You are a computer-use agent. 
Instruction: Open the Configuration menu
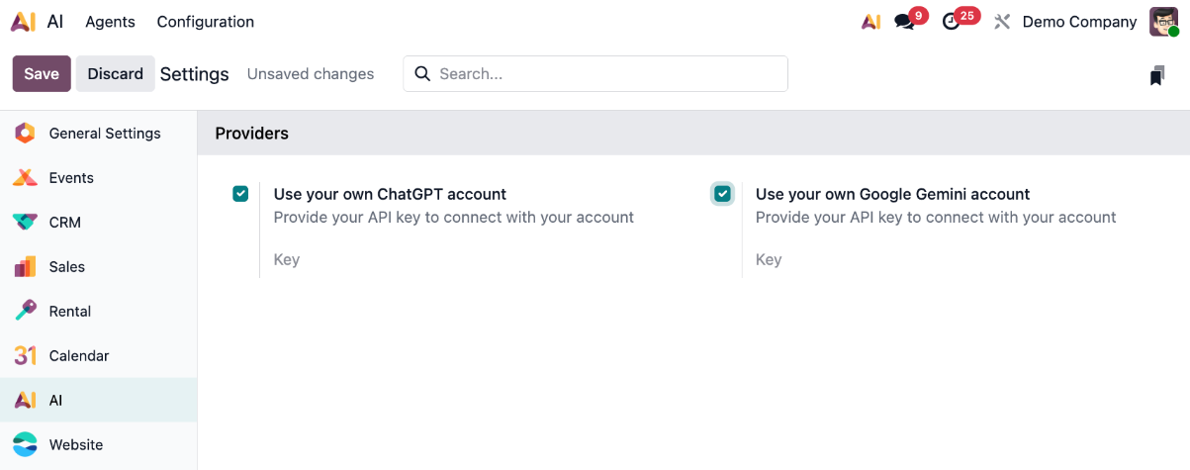206,22
